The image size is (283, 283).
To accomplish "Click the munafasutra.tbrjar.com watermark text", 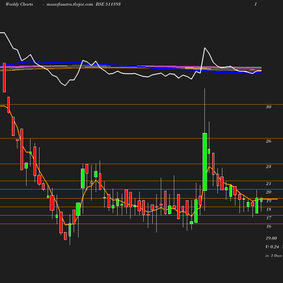I will click(x=70, y=4).
